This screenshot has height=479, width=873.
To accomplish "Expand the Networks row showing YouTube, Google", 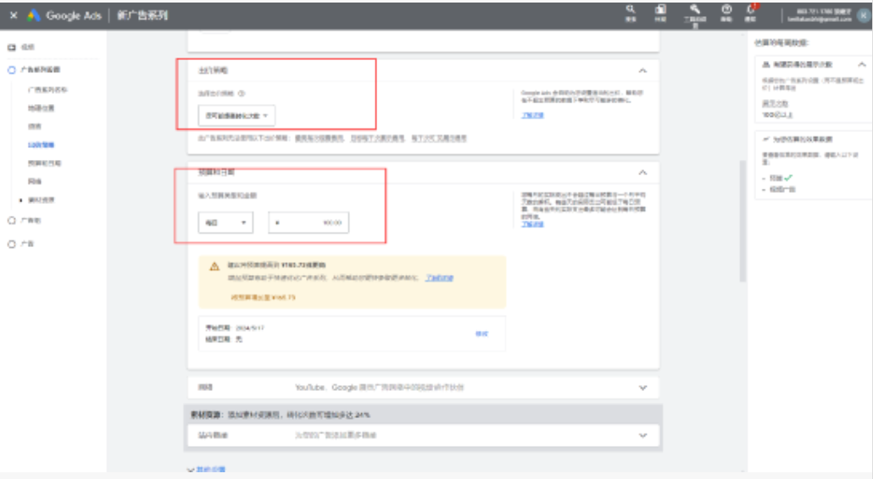I will pyautogui.click(x=423, y=388).
